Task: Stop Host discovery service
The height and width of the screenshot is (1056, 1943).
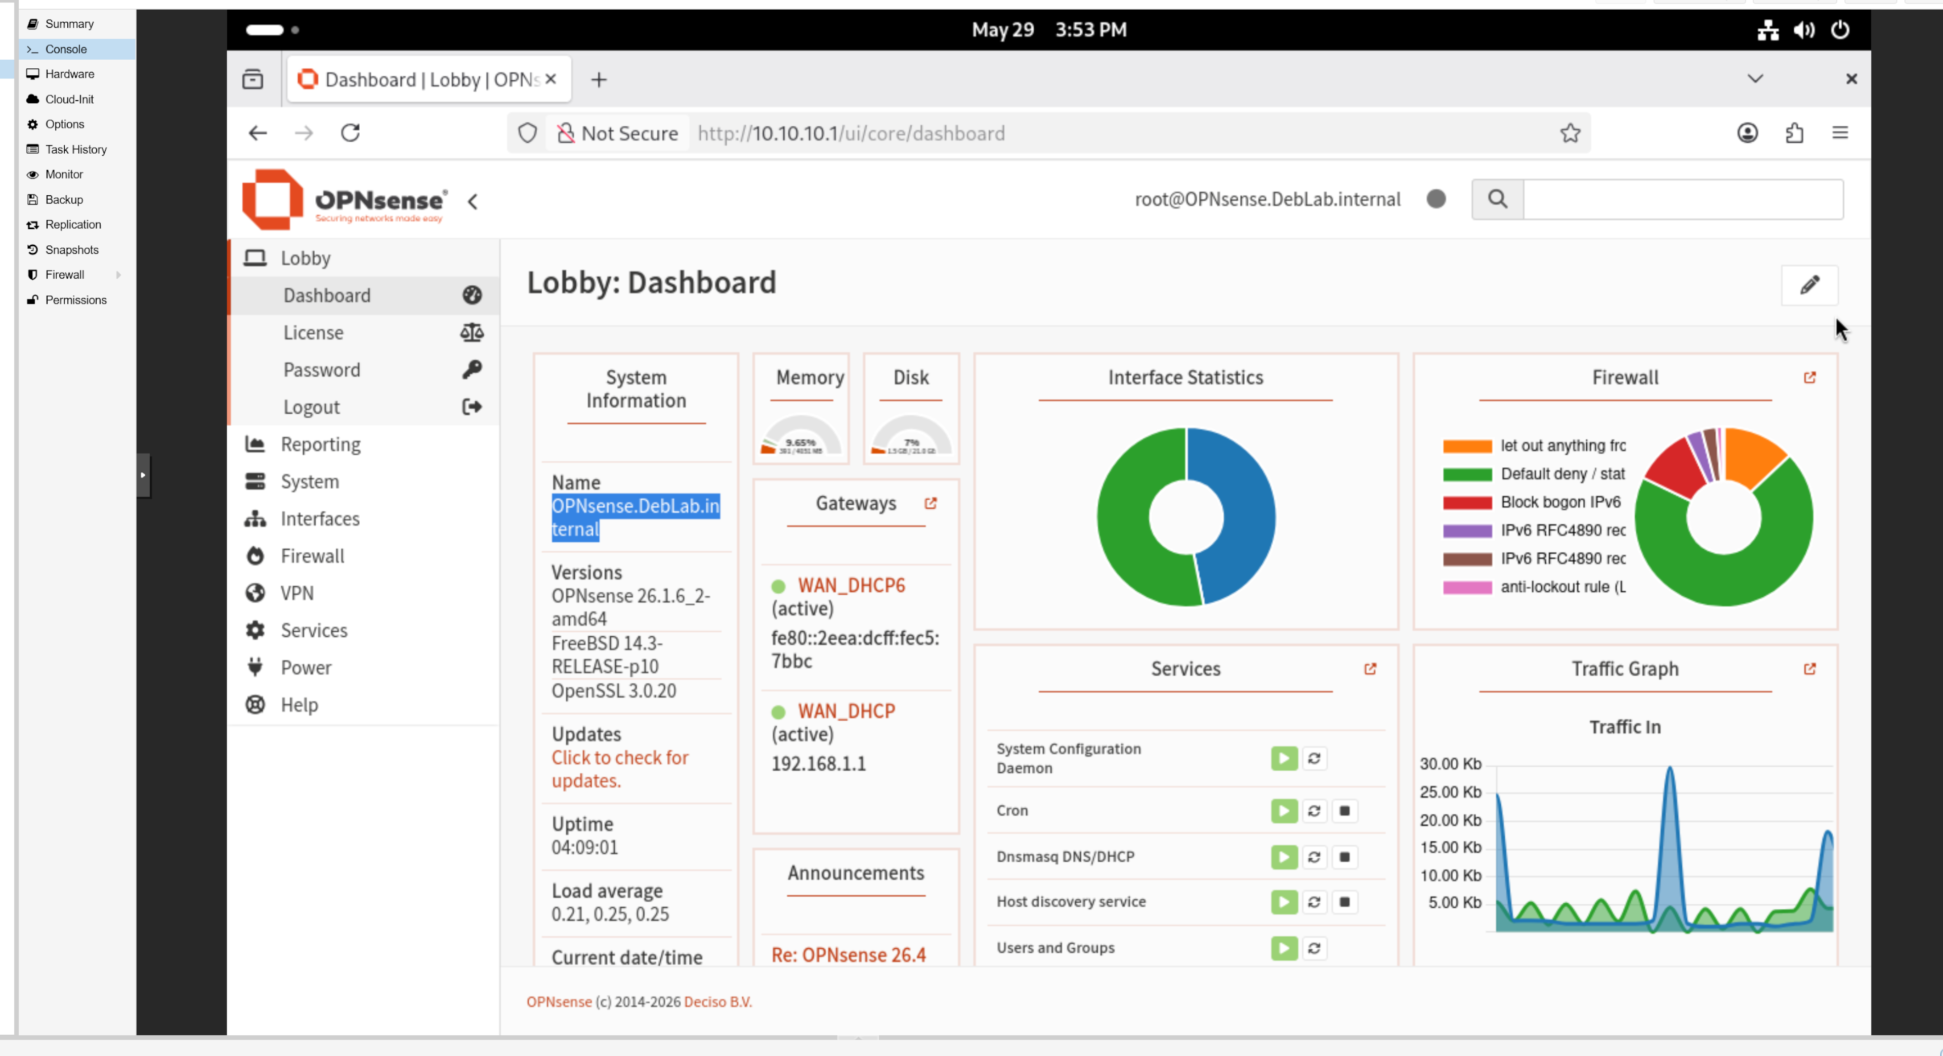Action: (x=1344, y=902)
